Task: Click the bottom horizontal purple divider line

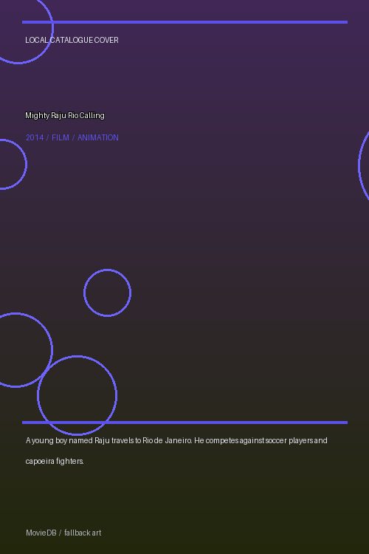Action: click(184, 423)
